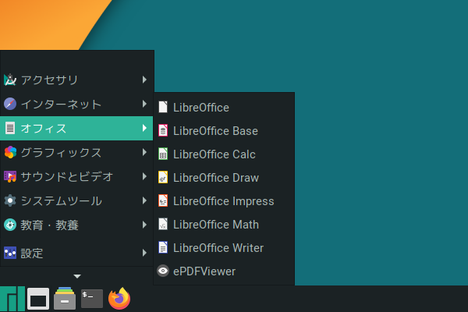The height and width of the screenshot is (312, 468).
Task: Open the Manjaro start menu button
Action: click(x=12, y=299)
